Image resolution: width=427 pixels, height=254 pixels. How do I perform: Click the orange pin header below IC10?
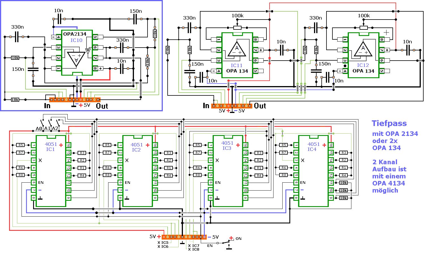tap(75, 100)
